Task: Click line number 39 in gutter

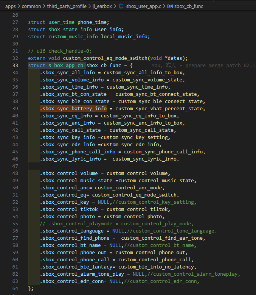Action: point(15,109)
